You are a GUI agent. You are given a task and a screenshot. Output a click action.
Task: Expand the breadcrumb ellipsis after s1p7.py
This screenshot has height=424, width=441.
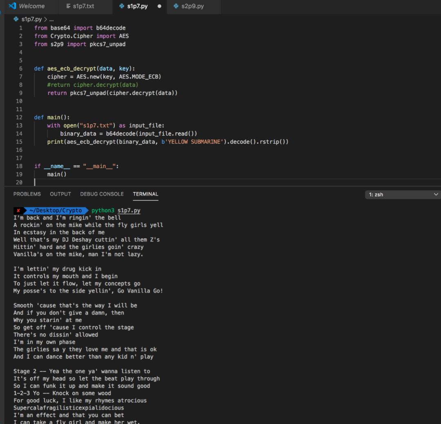(x=51, y=19)
